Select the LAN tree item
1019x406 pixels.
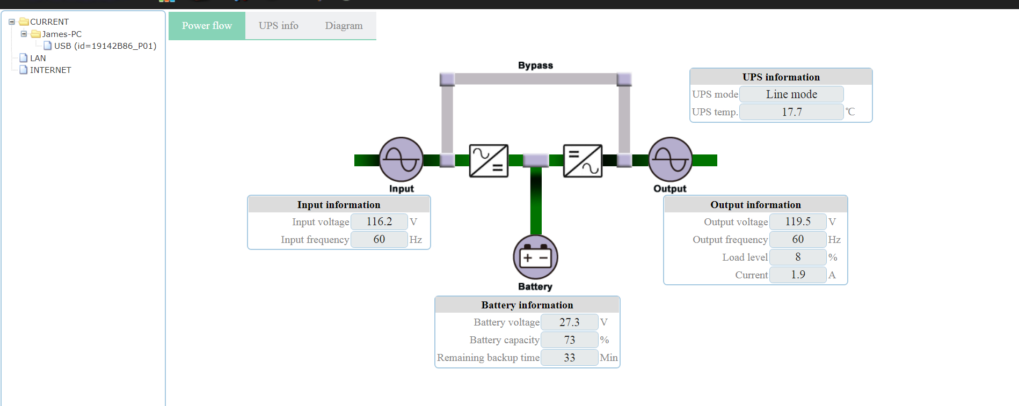pyautogui.click(x=38, y=58)
